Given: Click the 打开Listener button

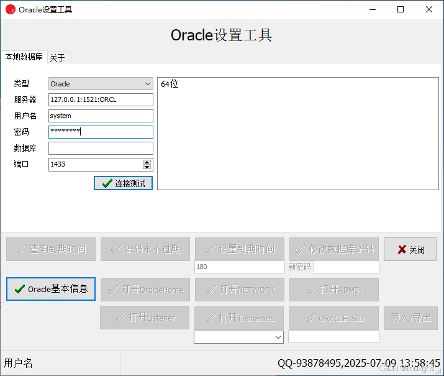Looking at the screenshot, I should click(x=145, y=318).
